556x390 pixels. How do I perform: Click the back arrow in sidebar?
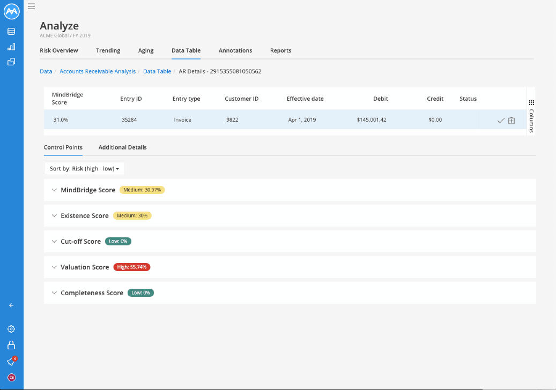click(x=11, y=305)
